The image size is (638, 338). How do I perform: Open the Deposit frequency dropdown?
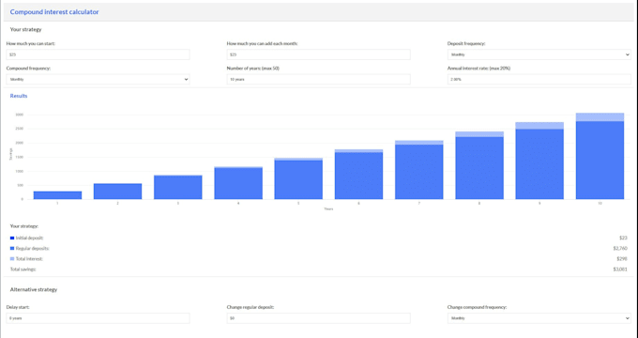[x=539, y=54]
